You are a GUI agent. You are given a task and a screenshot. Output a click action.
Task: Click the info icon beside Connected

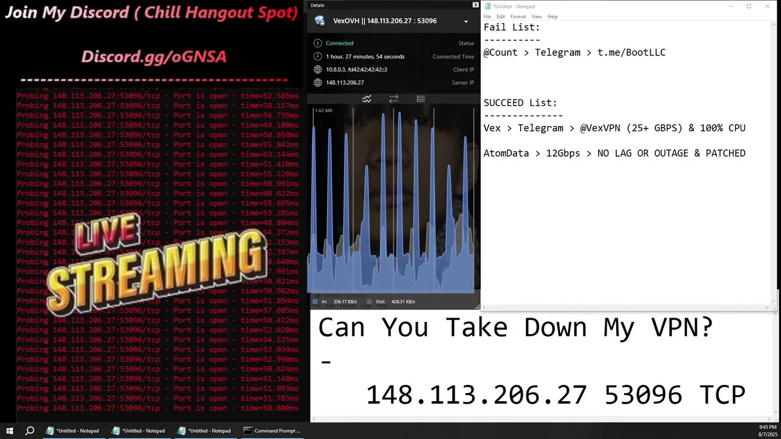[317, 43]
